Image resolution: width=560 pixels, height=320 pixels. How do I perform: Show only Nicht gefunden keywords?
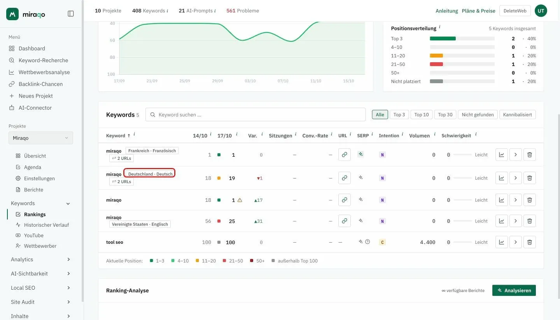coord(478,114)
